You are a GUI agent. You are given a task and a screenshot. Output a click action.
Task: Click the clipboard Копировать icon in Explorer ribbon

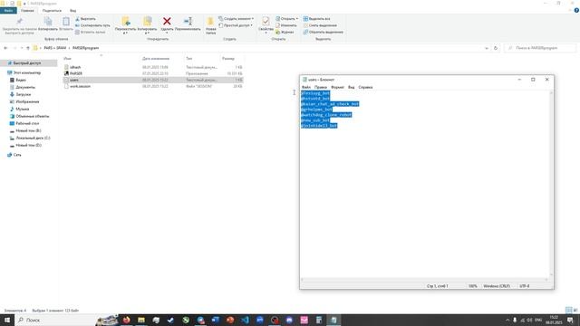coord(48,22)
